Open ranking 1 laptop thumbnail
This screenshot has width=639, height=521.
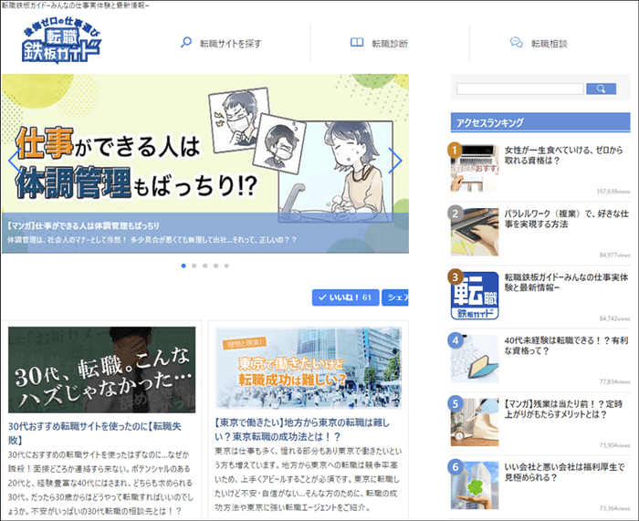tap(475, 168)
